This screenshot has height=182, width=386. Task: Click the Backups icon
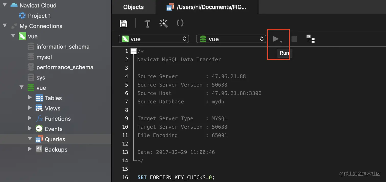pyautogui.click(x=39, y=149)
